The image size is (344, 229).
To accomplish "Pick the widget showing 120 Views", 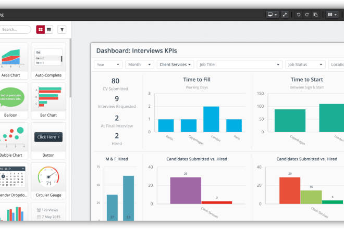I will [48, 212].
